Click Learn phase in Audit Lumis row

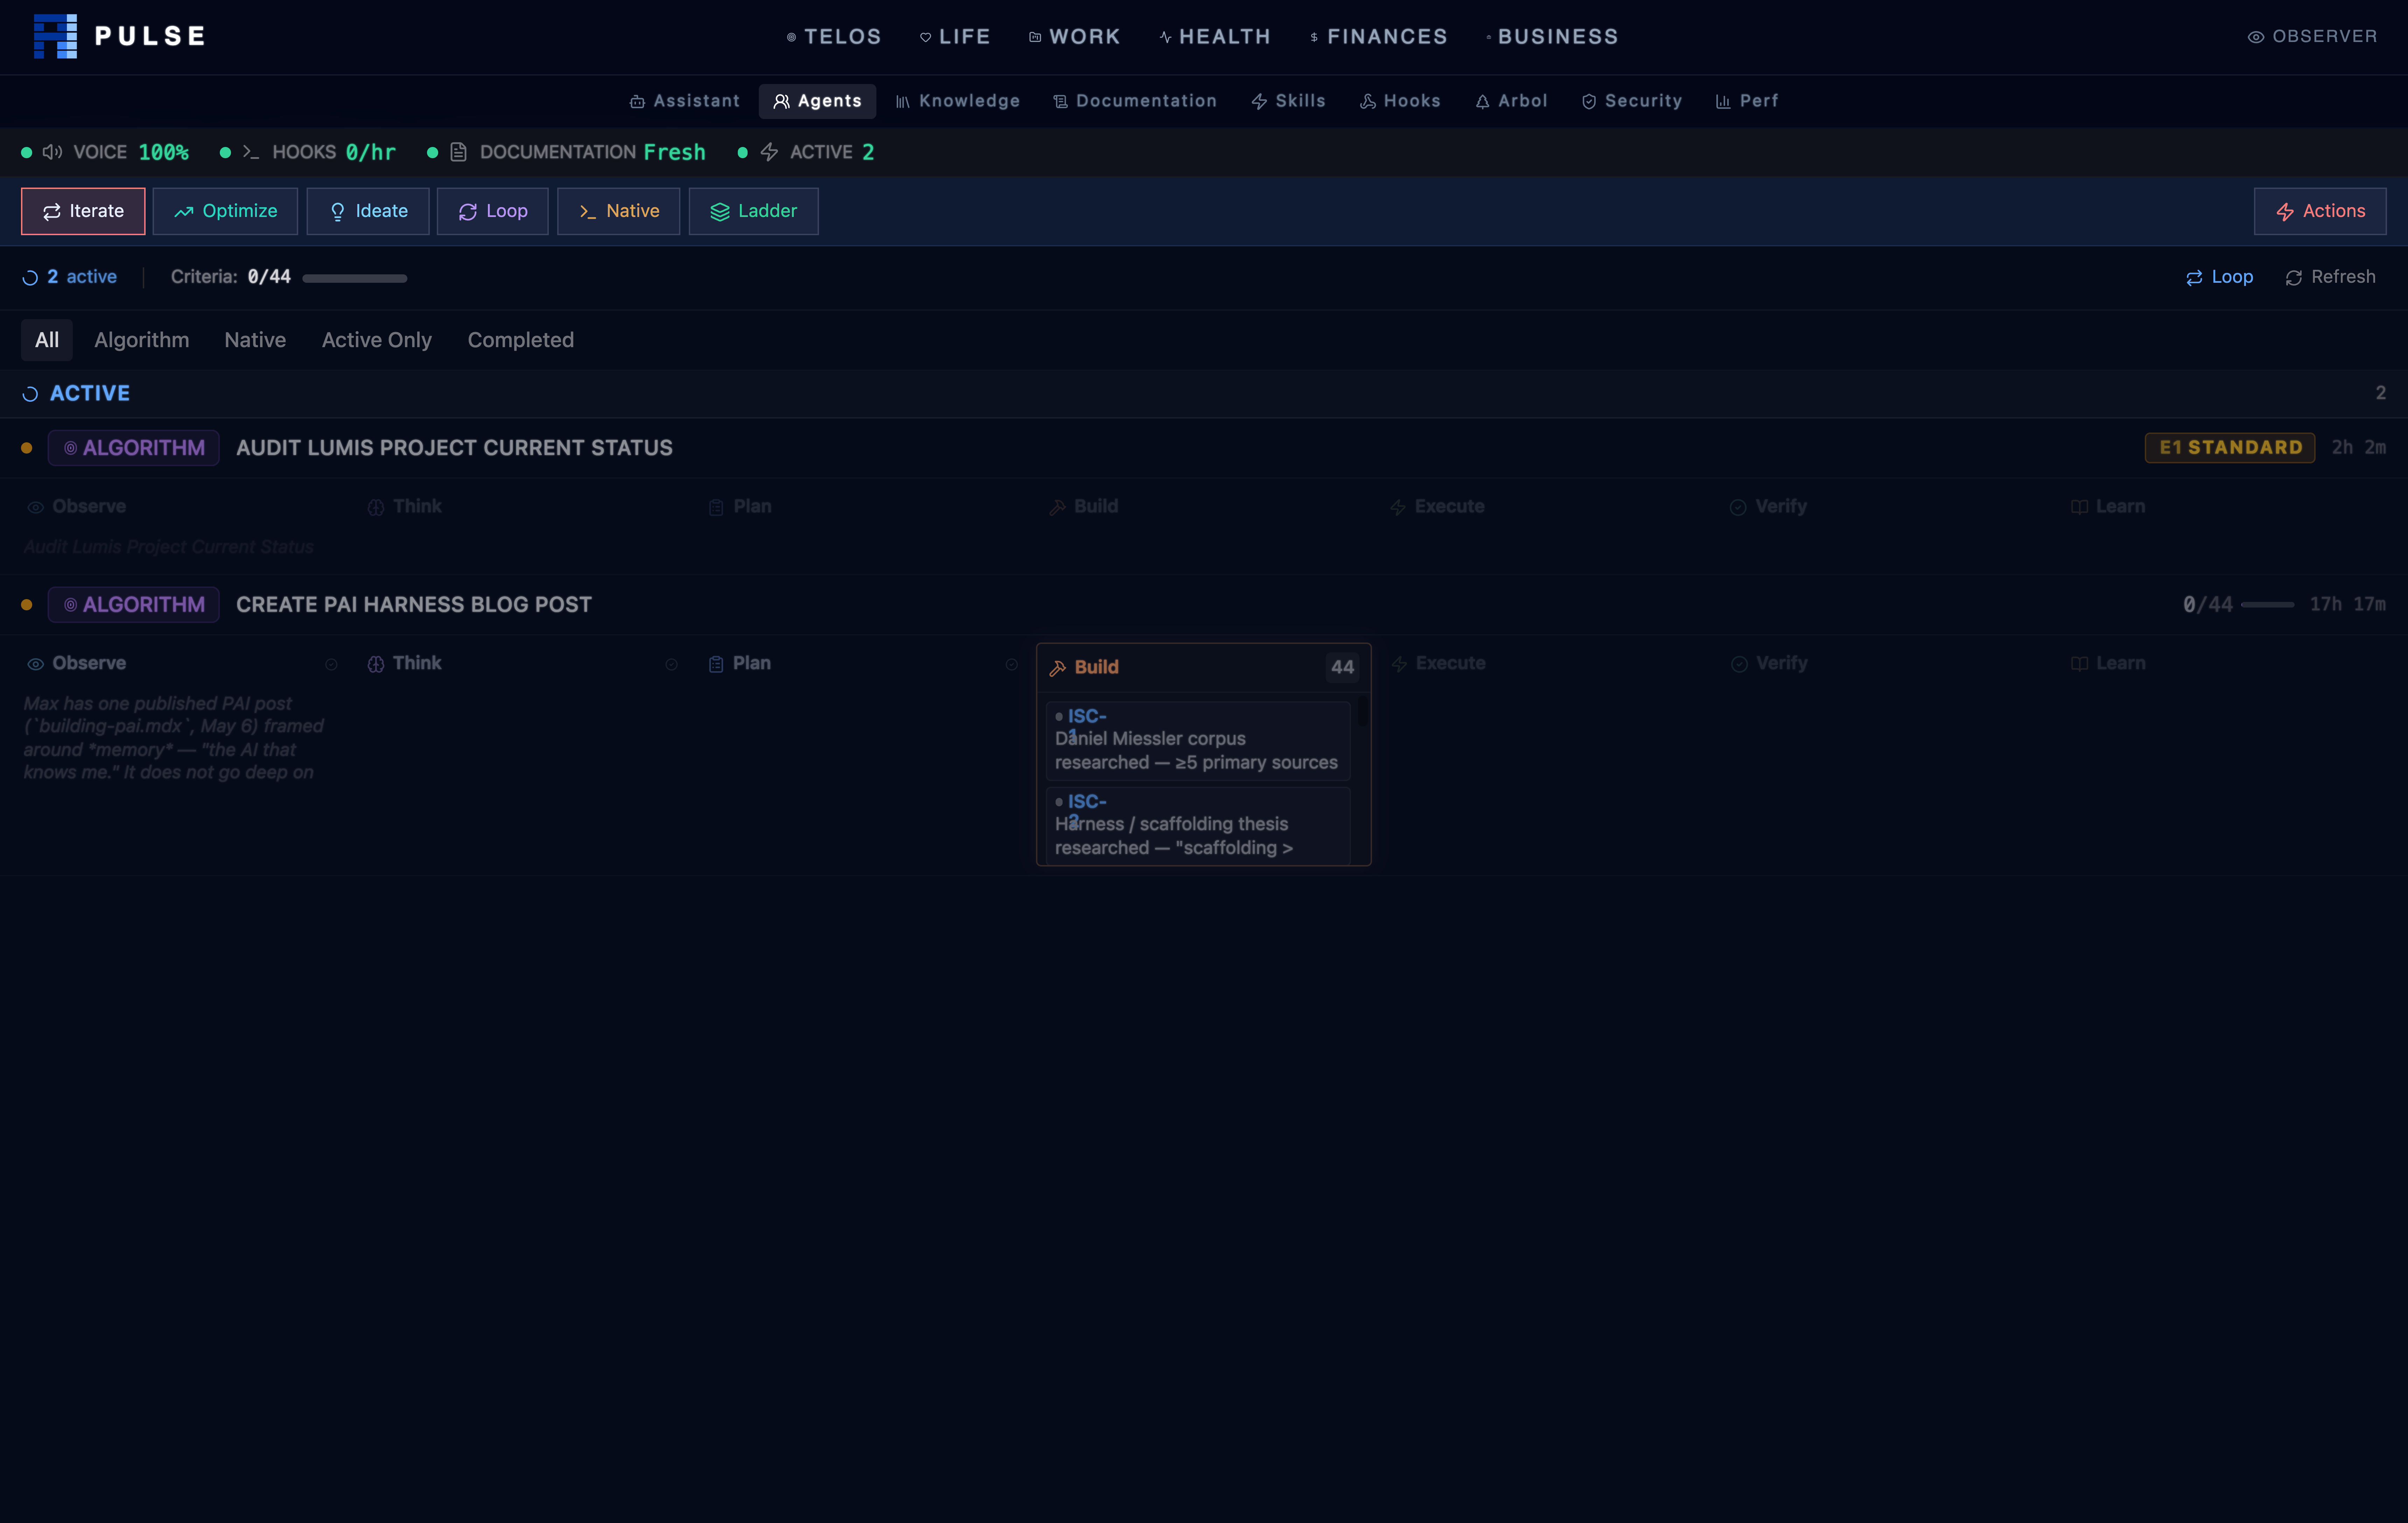2108,507
